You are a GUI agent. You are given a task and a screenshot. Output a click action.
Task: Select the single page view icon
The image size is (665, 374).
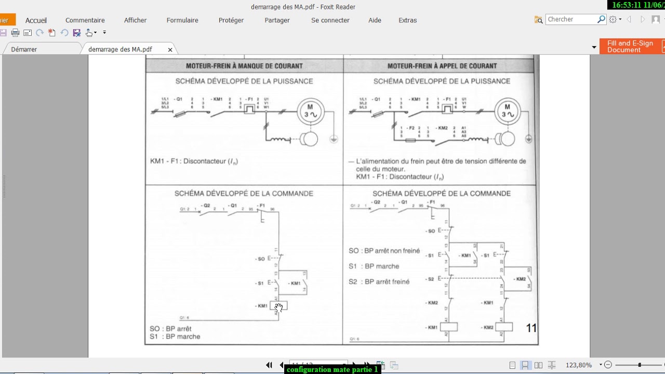pyautogui.click(x=513, y=365)
